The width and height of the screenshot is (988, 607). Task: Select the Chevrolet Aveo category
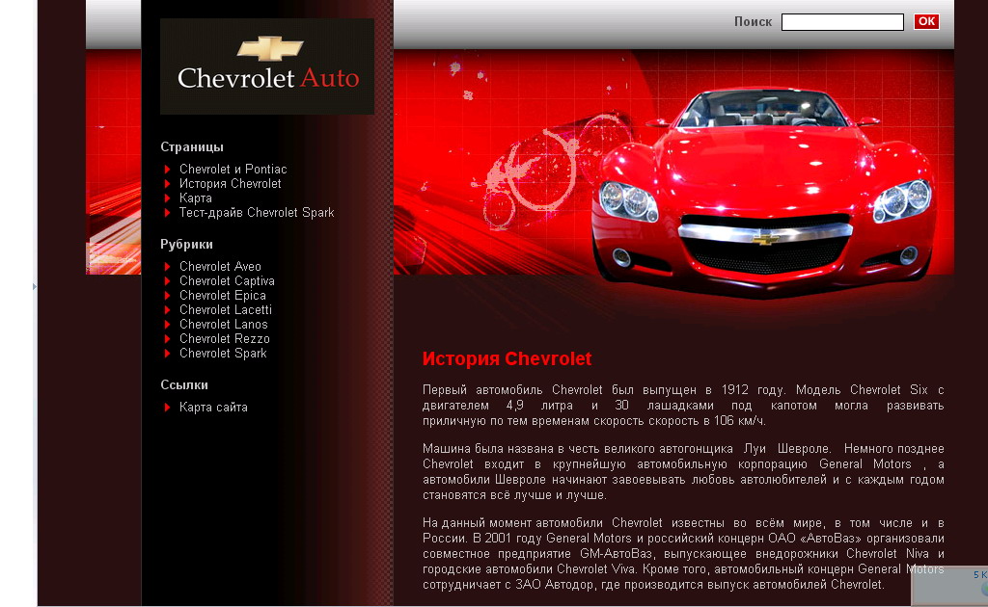click(220, 267)
